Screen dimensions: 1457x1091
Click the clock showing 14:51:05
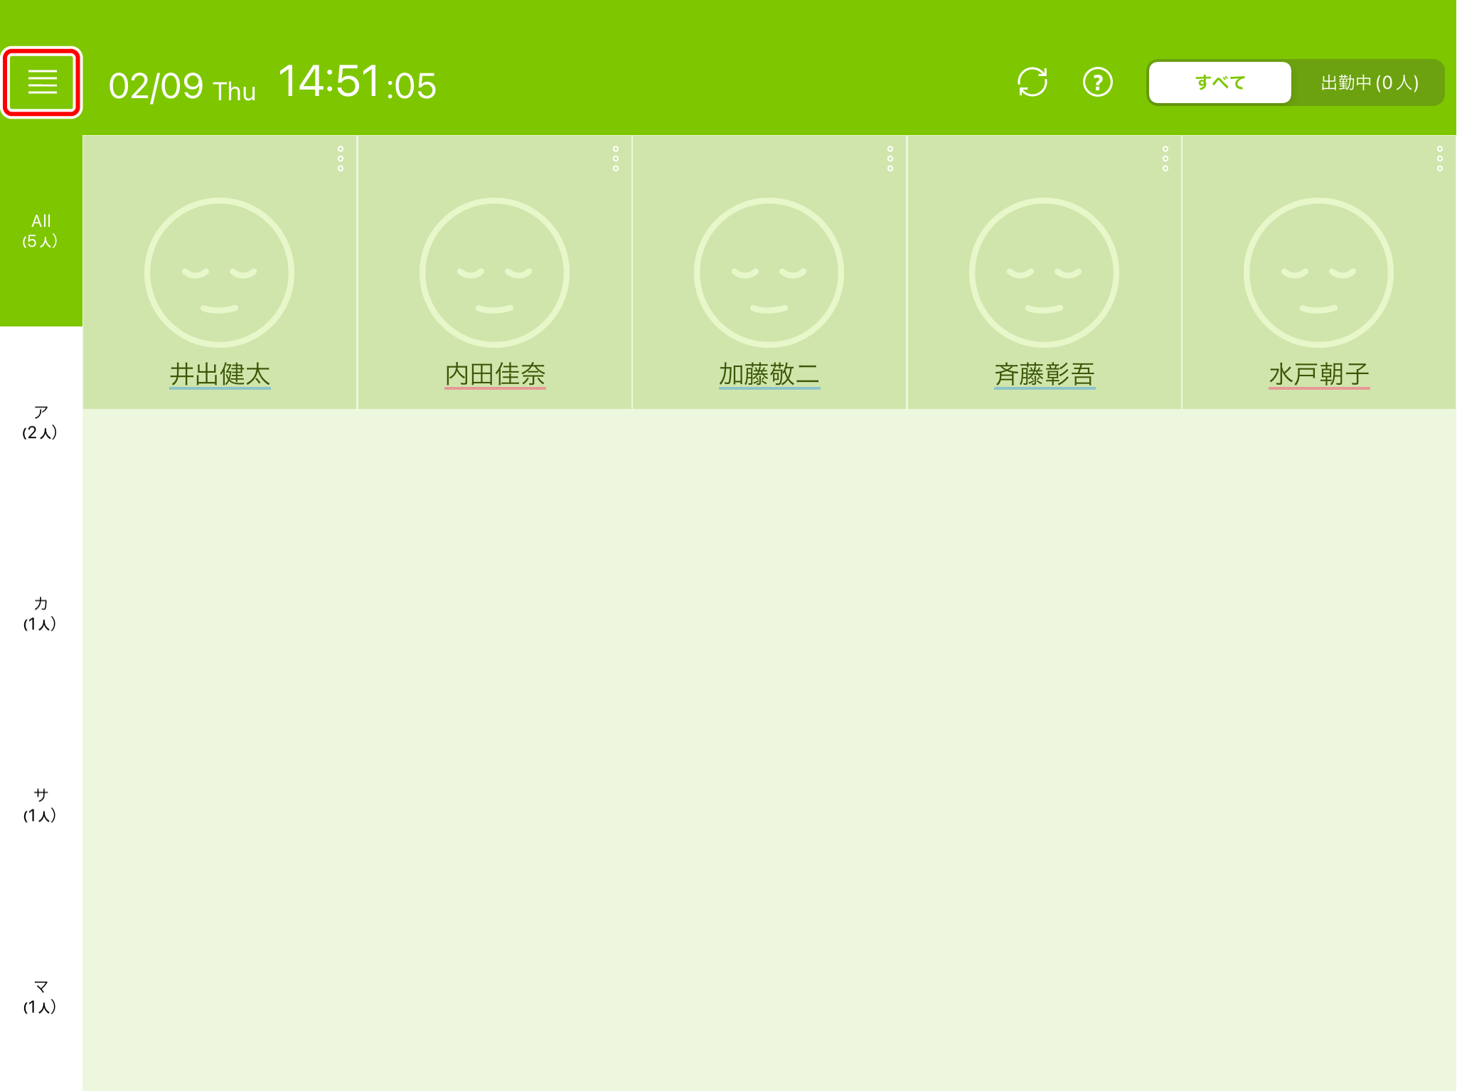(357, 82)
